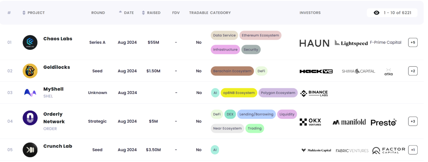Toggle the eye visibility icon in pagination
The width and height of the screenshot is (428, 162).
click(x=376, y=13)
